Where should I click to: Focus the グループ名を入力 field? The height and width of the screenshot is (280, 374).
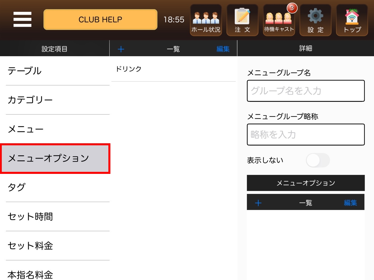306,91
